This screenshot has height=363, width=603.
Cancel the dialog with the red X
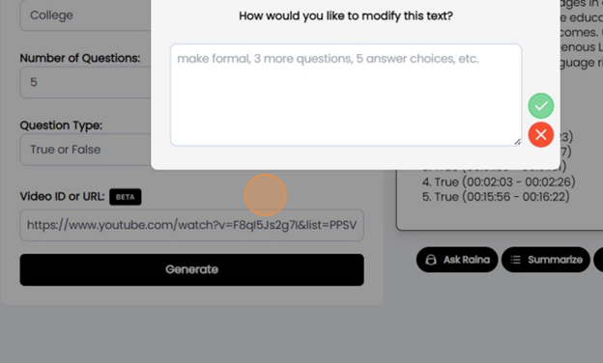coord(541,135)
